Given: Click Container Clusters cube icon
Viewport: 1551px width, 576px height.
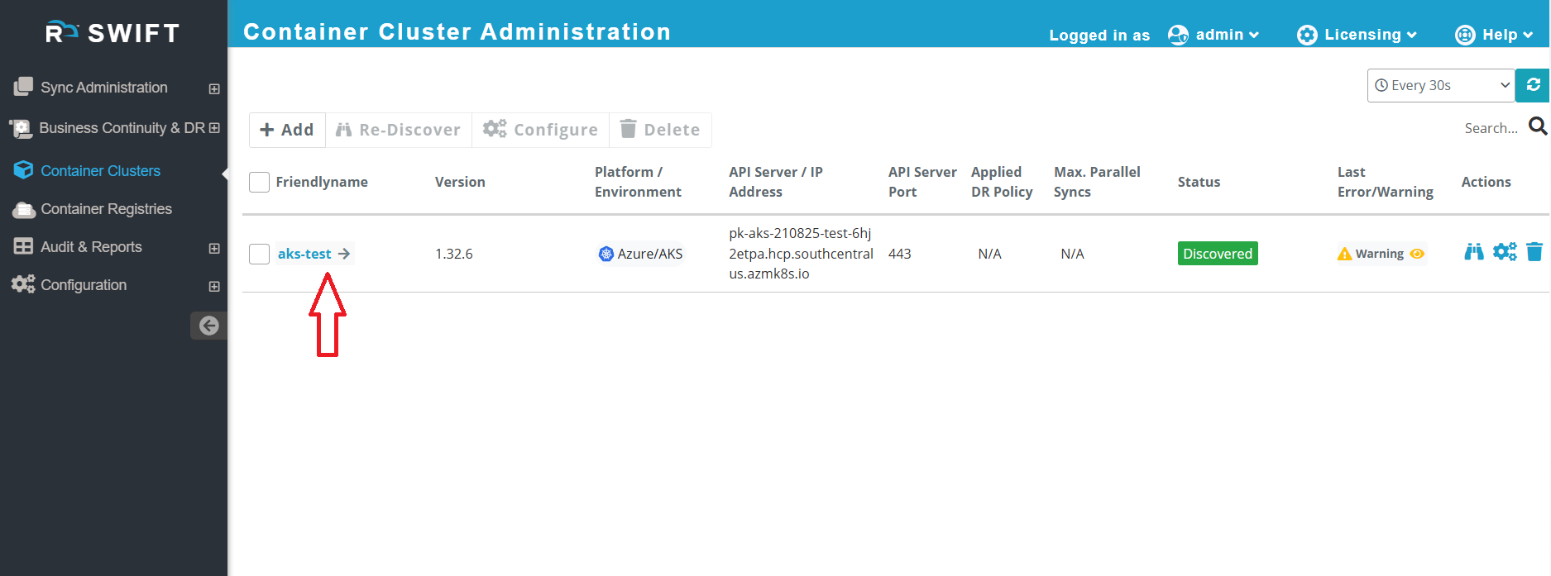Looking at the screenshot, I should click(23, 170).
